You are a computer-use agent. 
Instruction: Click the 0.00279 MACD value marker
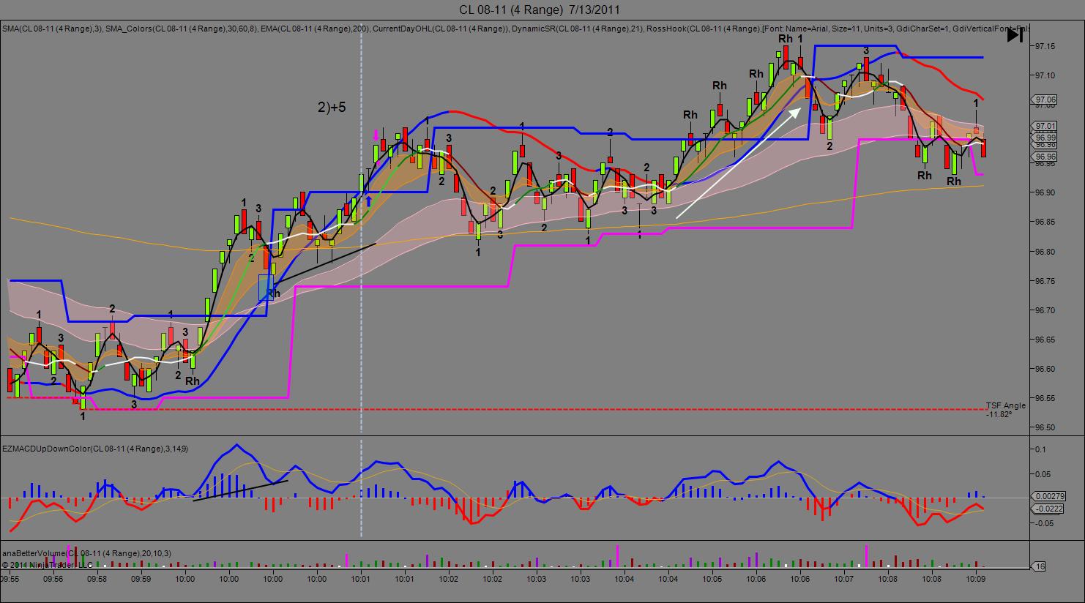1050,496
